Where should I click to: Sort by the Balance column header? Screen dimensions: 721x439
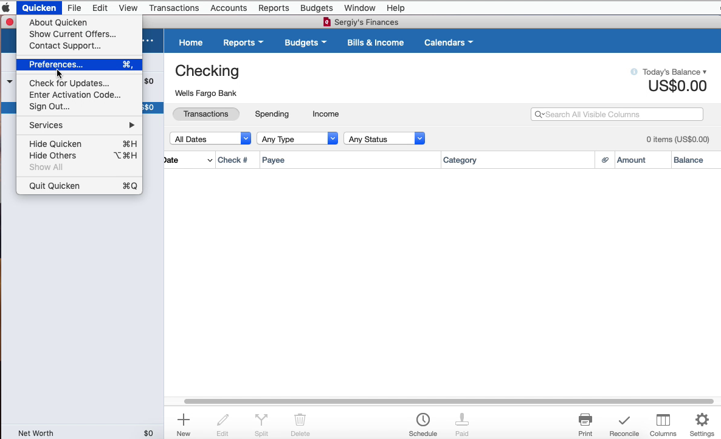tap(695, 160)
